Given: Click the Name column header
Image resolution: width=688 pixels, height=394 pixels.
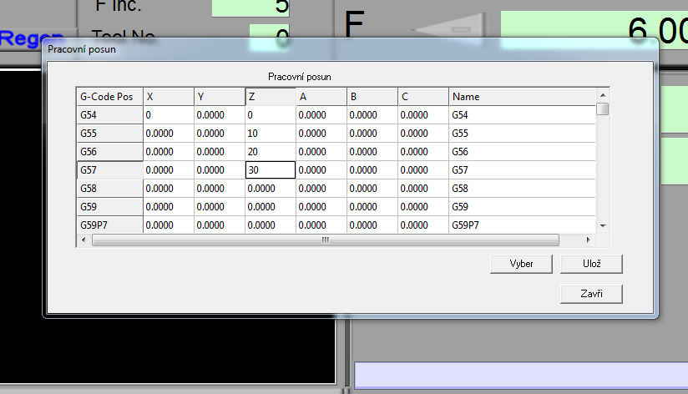Looking at the screenshot, I should 522,96.
